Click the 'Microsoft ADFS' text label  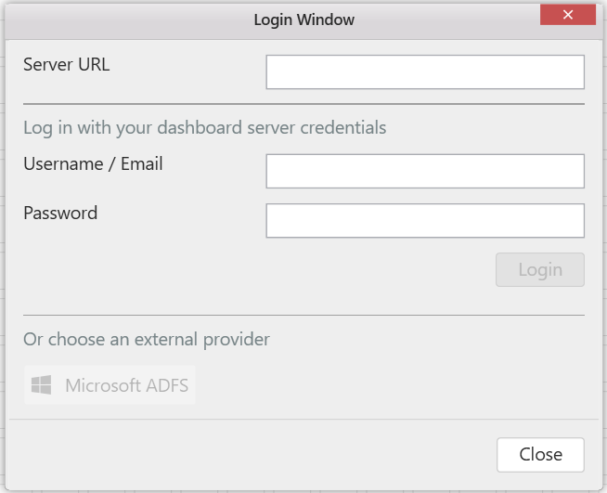(126, 385)
